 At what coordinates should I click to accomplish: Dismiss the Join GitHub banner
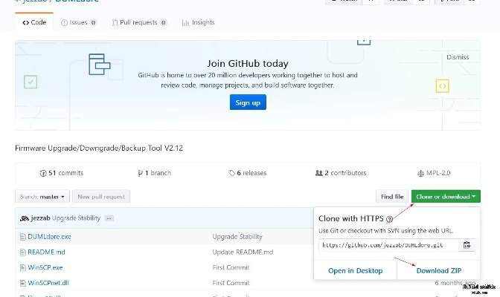point(458,57)
